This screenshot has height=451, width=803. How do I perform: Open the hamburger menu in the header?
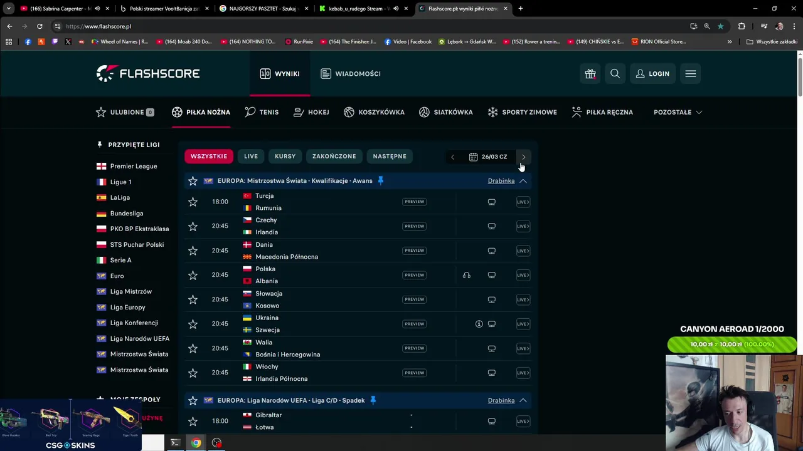[691, 74]
